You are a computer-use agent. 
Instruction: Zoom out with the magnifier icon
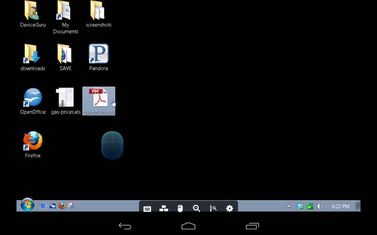(197, 209)
